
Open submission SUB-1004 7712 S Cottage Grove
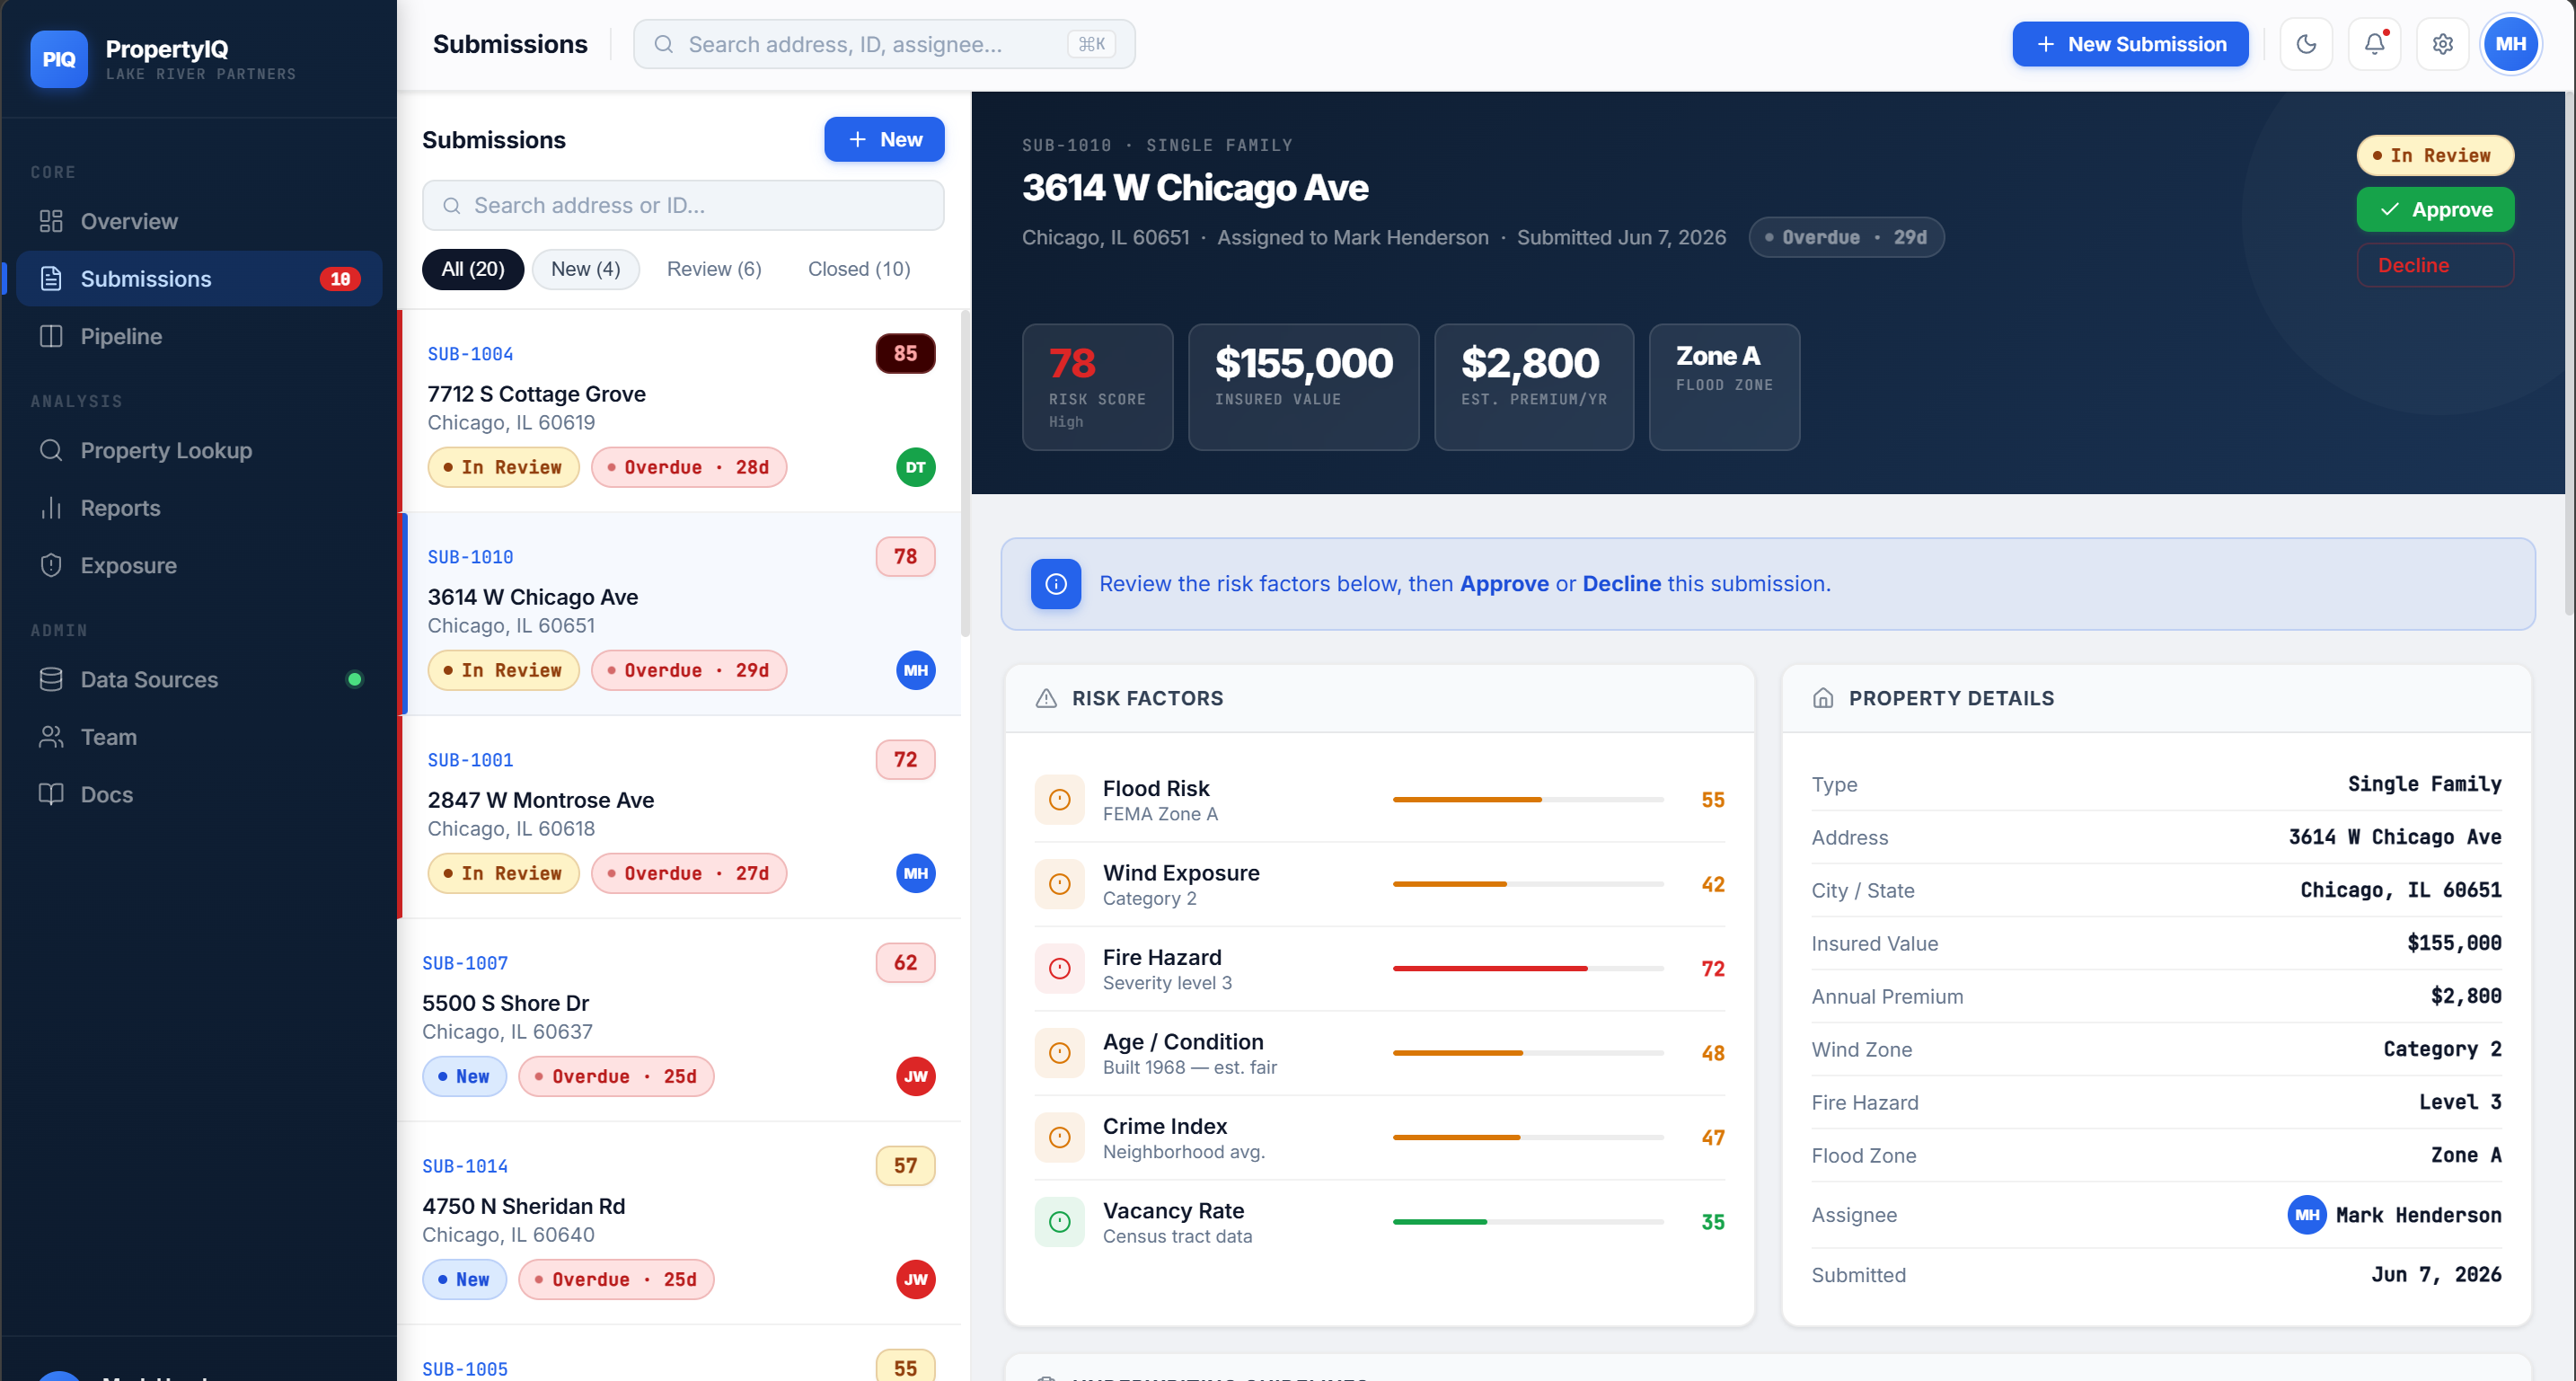[x=680, y=411]
